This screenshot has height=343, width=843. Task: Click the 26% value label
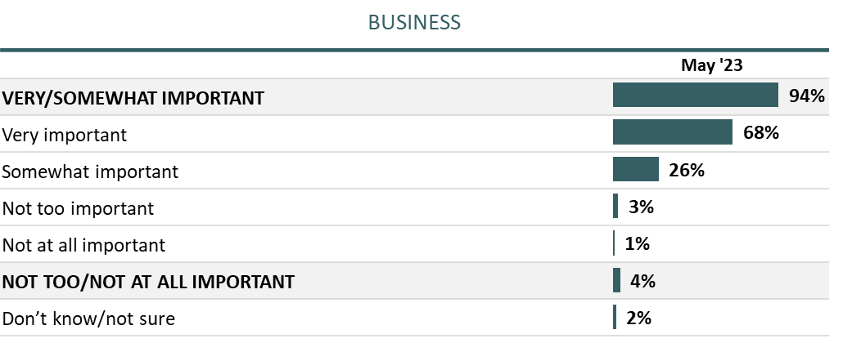coord(687,170)
